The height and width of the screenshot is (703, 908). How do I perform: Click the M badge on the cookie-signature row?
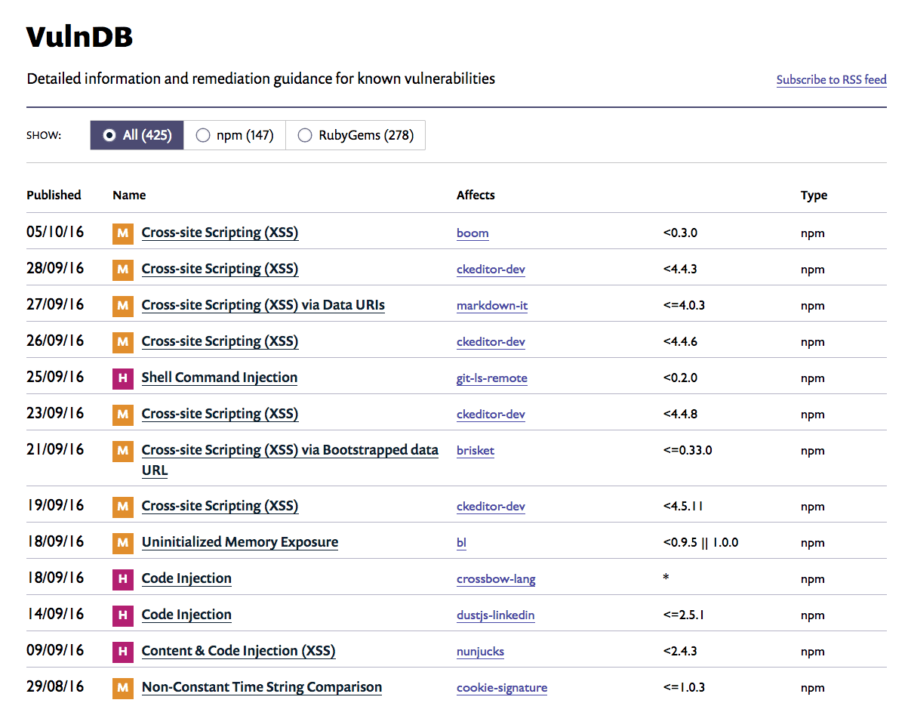pos(123,688)
